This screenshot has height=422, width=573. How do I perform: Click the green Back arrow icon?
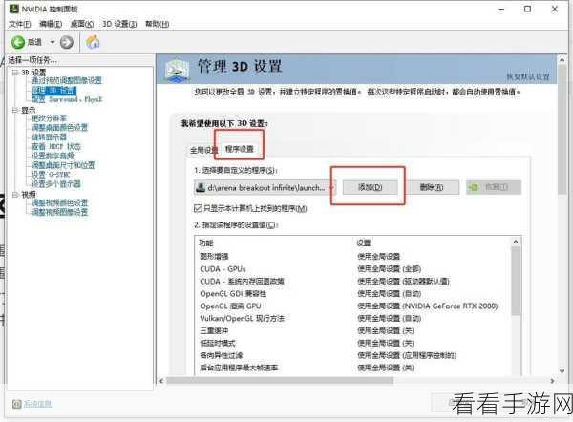coord(18,43)
